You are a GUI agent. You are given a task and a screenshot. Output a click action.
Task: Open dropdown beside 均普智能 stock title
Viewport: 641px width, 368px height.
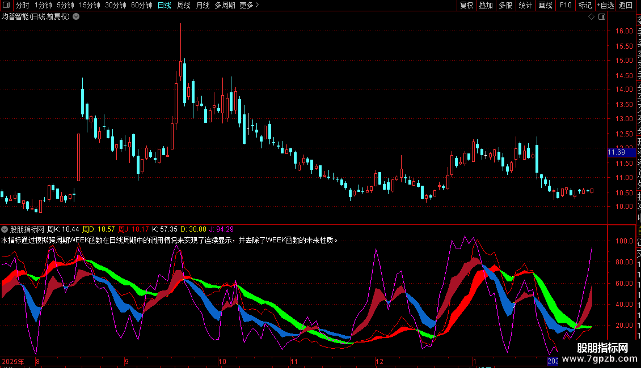(76, 17)
